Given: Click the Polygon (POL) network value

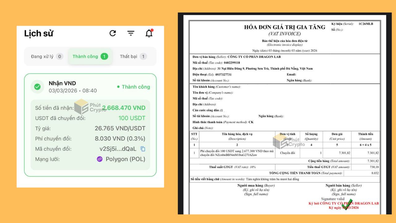Looking at the screenshot, I should coord(125,159).
